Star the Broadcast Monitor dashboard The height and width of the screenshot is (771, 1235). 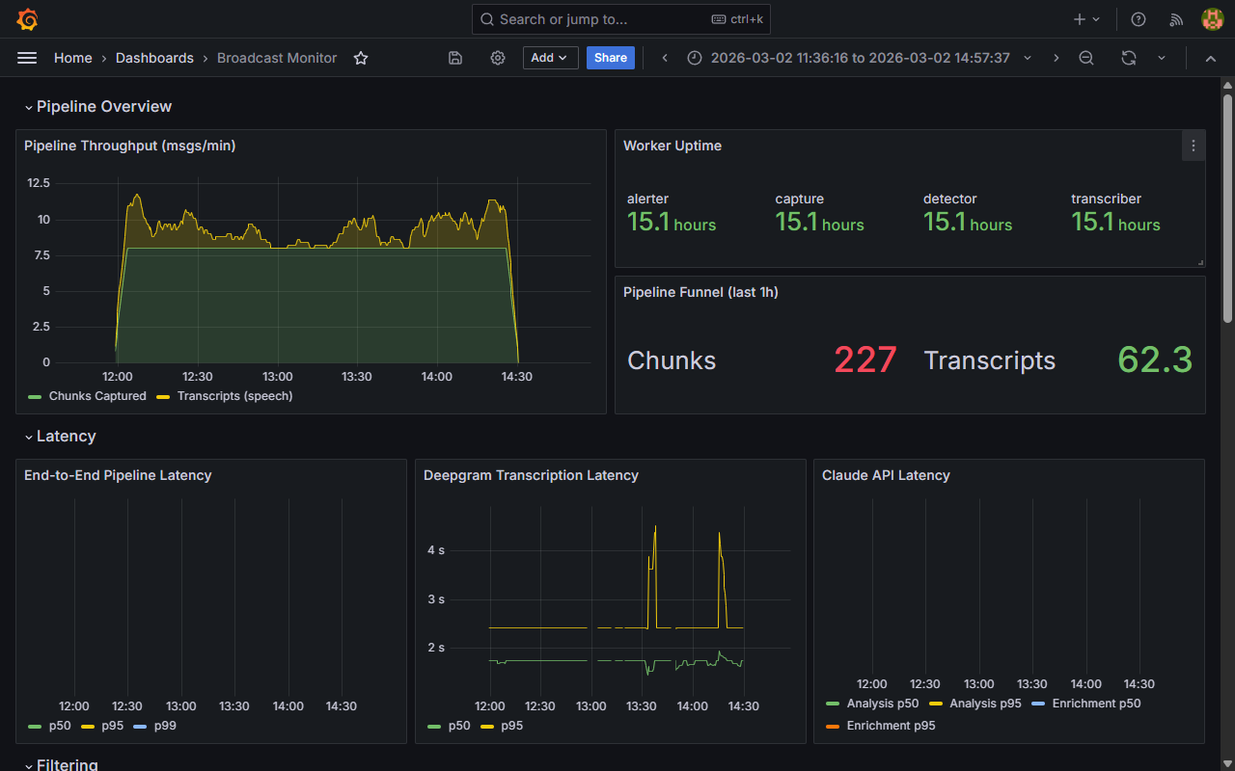(360, 58)
